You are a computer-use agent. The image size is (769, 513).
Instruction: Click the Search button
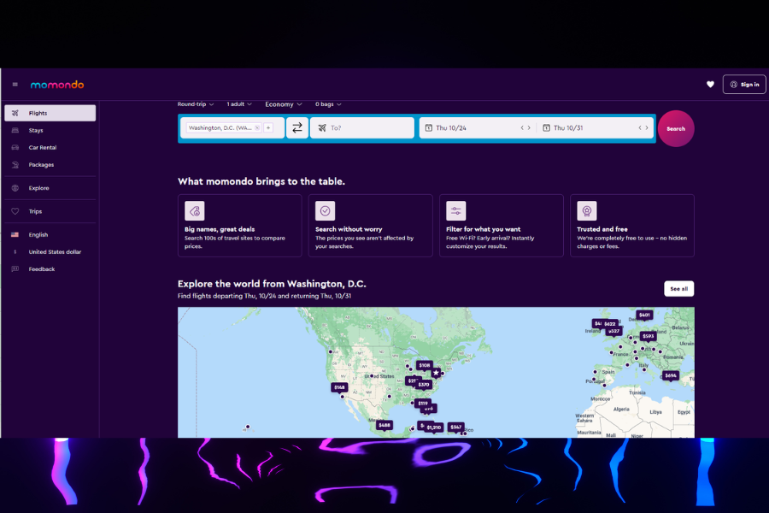click(676, 127)
